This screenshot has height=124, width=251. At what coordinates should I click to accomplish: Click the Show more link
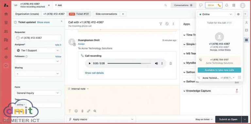click(43, 22)
